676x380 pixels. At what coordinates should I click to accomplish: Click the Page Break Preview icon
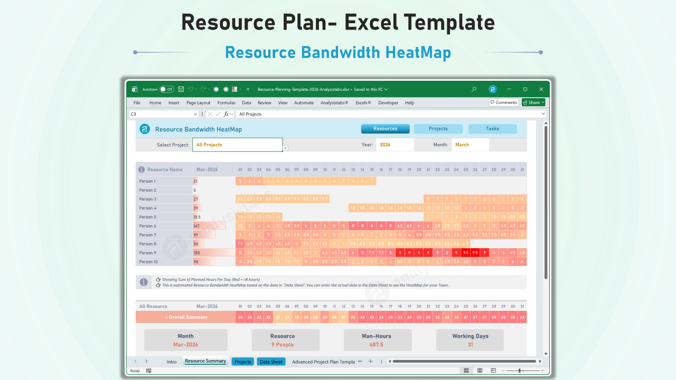493,370
